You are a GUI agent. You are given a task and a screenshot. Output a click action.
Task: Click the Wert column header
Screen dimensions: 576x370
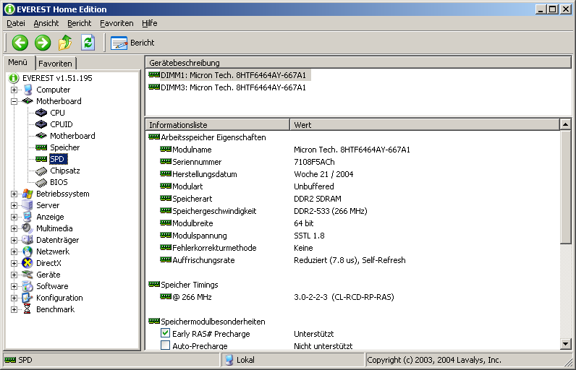425,125
